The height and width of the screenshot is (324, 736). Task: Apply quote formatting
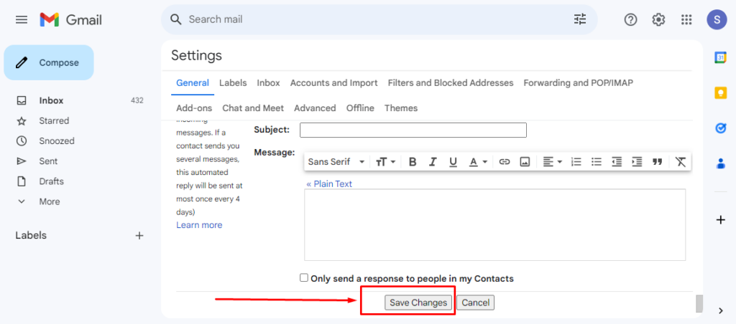(657, 162)
